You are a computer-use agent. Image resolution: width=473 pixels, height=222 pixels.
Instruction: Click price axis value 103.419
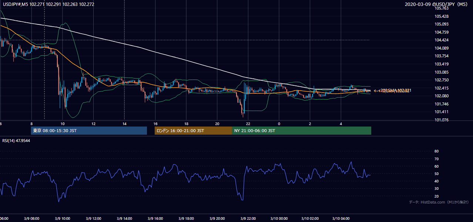442,64
